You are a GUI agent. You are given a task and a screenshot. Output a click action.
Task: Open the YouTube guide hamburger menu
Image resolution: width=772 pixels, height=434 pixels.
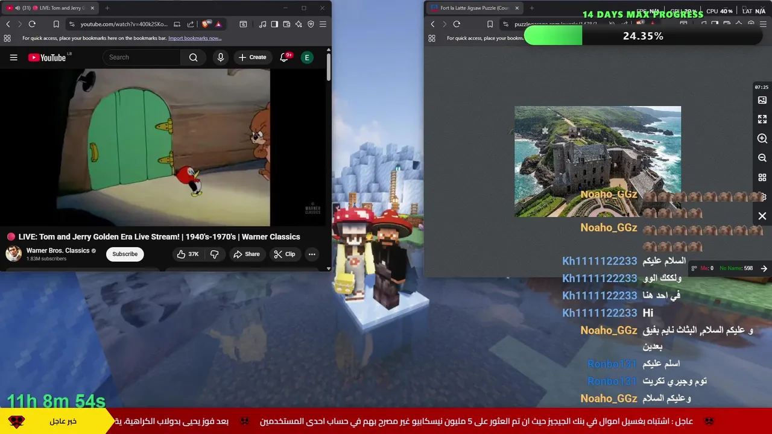click(x=13, y=57)
